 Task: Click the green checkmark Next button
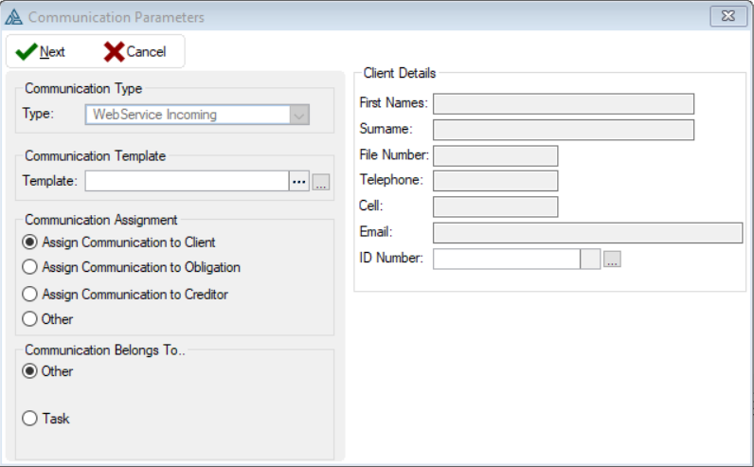click(41, 52)
